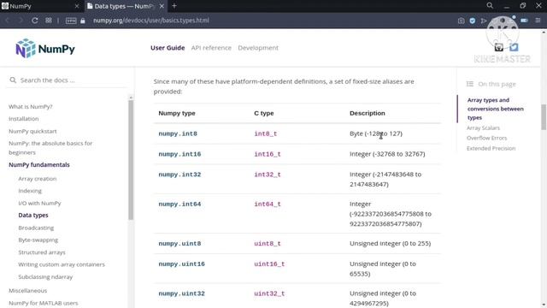
Task: Open the I/O with NumPy page
Action: [39, 204]
